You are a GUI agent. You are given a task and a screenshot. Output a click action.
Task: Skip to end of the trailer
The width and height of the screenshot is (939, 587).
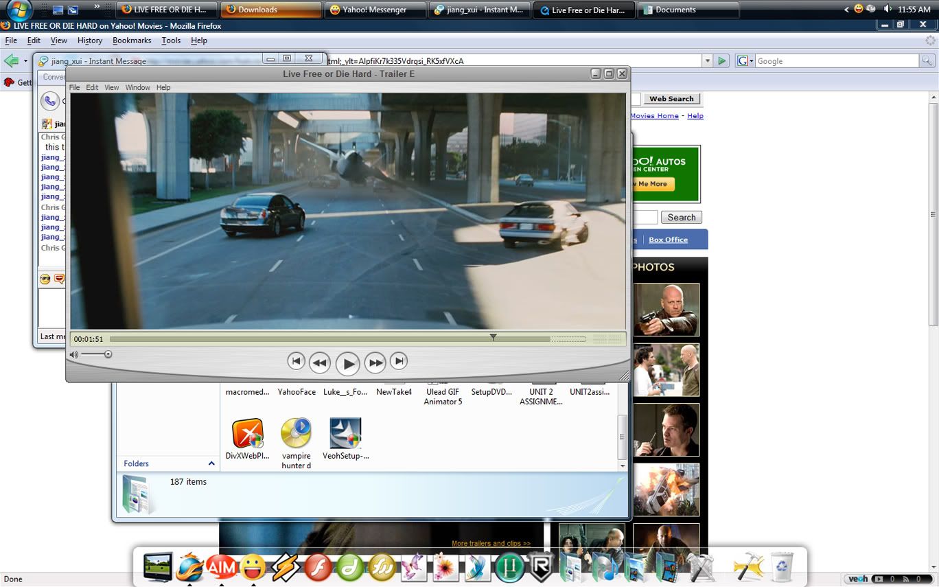(x=399, y=360)
